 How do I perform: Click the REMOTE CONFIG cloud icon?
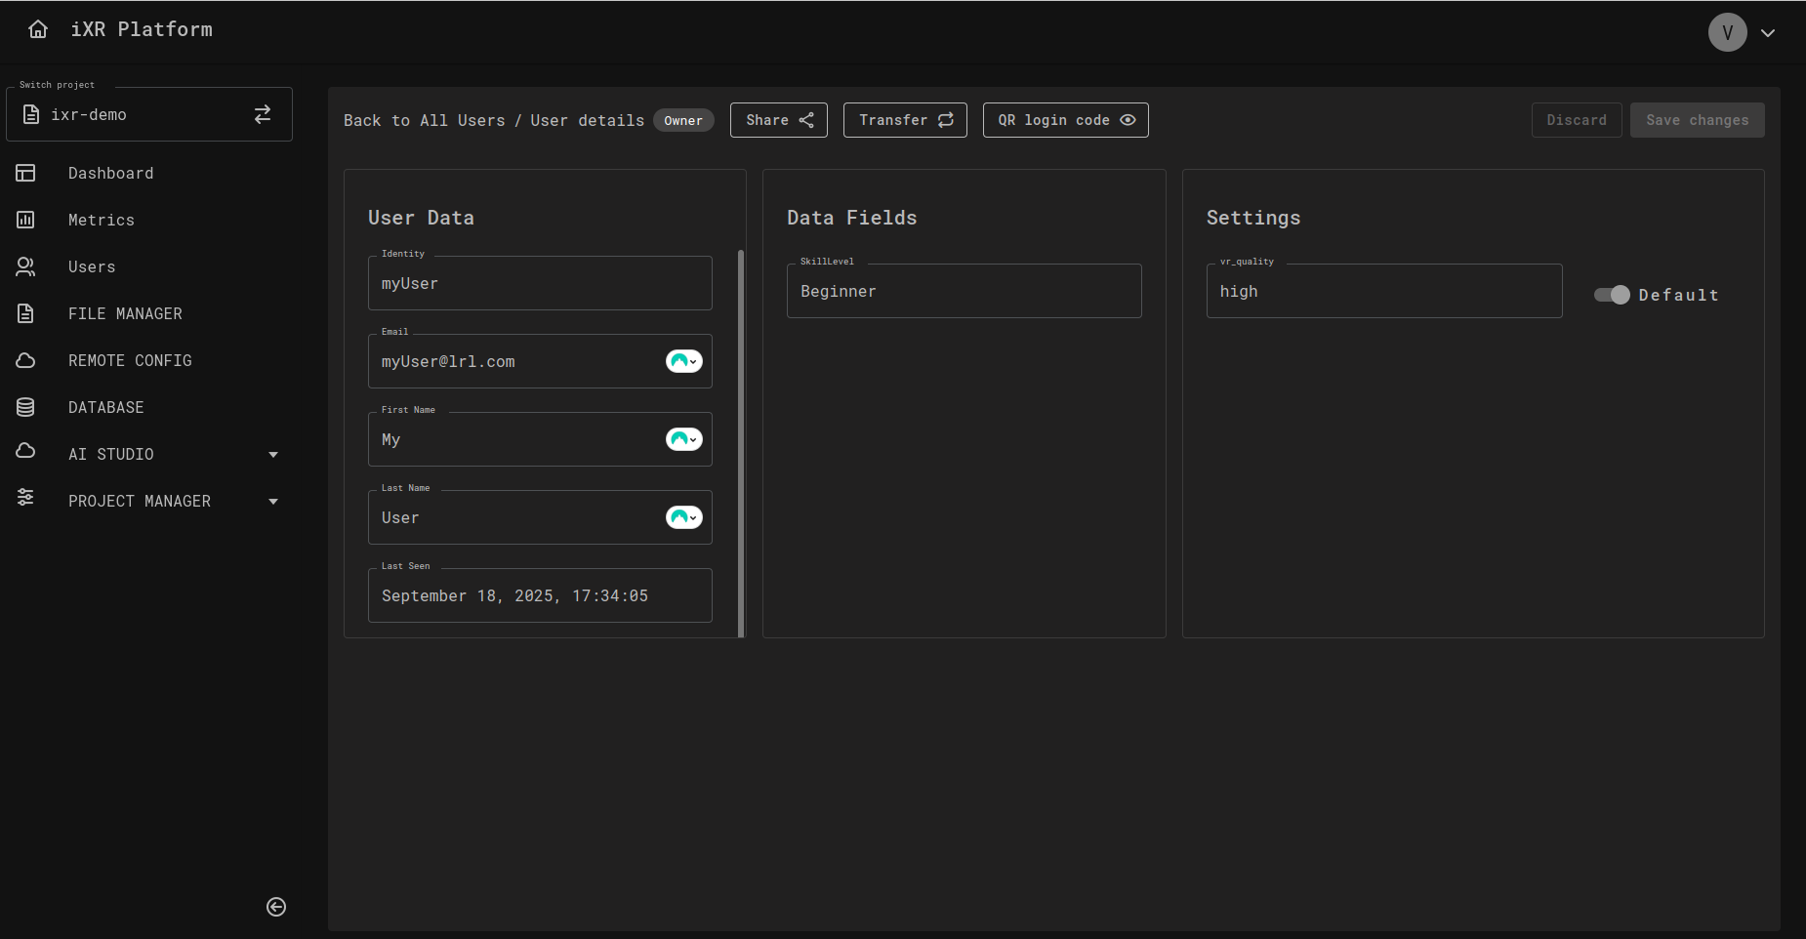[x=25, y=360]
